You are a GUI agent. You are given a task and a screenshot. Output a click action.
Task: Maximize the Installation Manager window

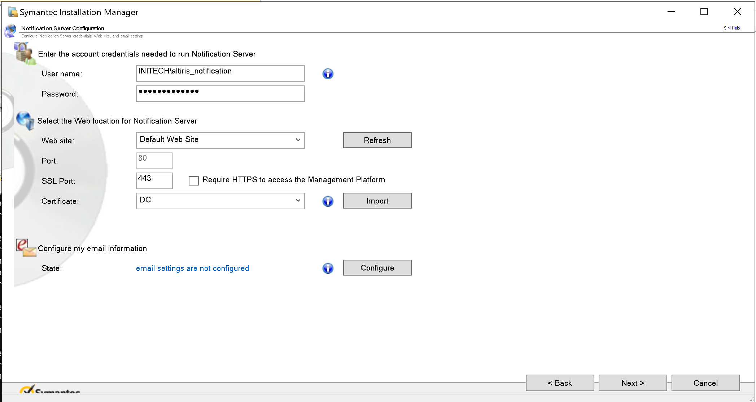click(704, 12)
